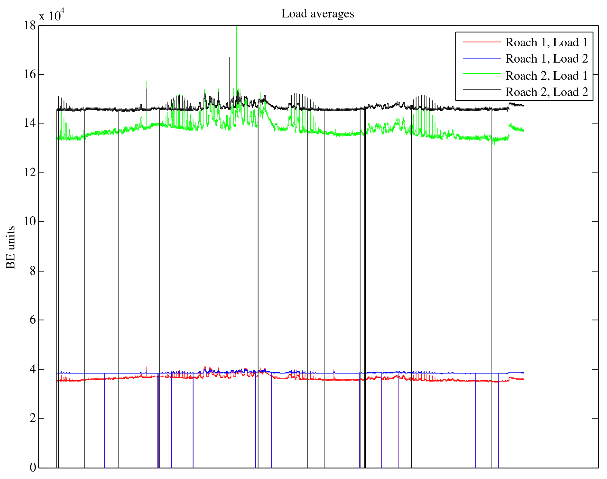Click the black line sample in legend
Screen dimensions: 607x479
point(482,90)
